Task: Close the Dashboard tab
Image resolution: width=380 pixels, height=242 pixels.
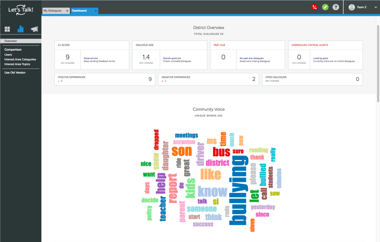Action: (96, 11)
